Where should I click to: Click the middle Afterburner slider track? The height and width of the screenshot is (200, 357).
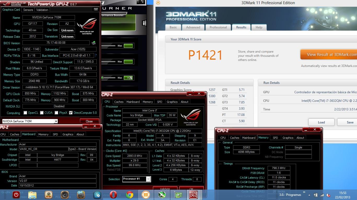coord(108,61)
